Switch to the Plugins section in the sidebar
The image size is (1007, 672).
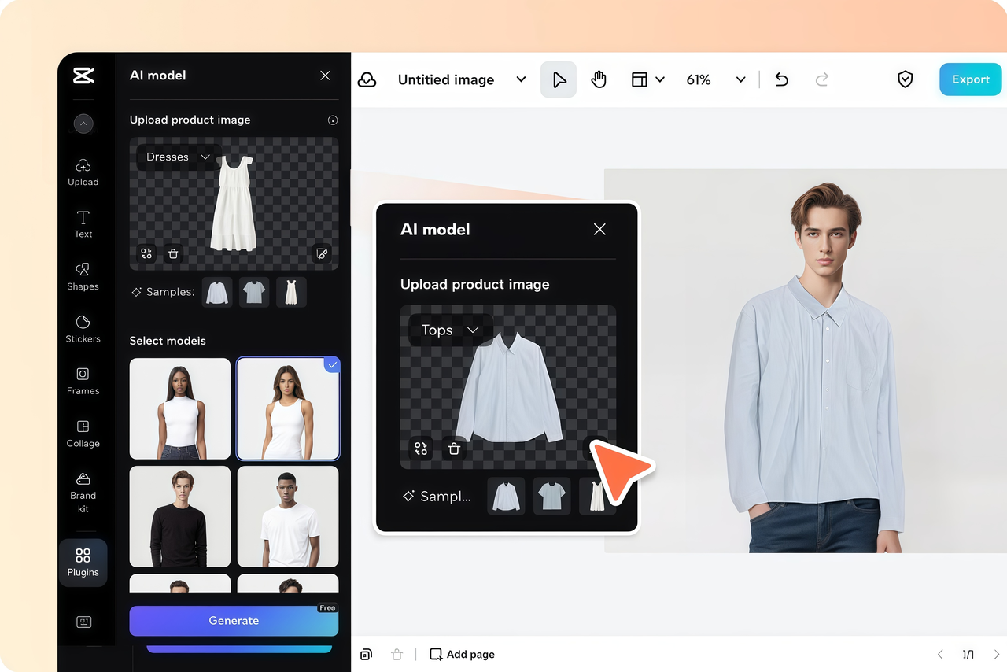click(83, 563)
